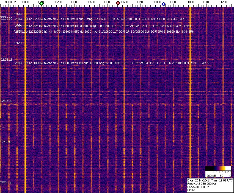Click the t+31 marker label
Screen dimensions: 234x193
18,14
